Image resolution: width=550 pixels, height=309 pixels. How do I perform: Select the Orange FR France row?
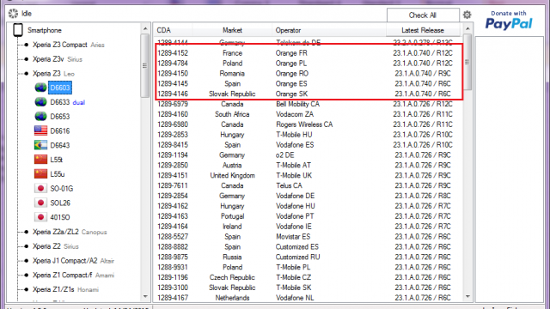point(308,53)
